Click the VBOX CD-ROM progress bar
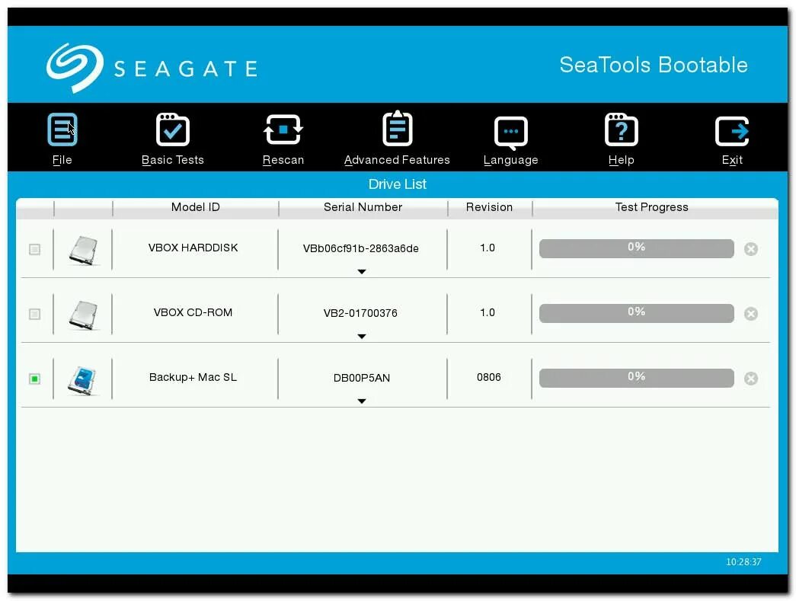This screenshot has width=796, height=601. click(x=637, y=314)
